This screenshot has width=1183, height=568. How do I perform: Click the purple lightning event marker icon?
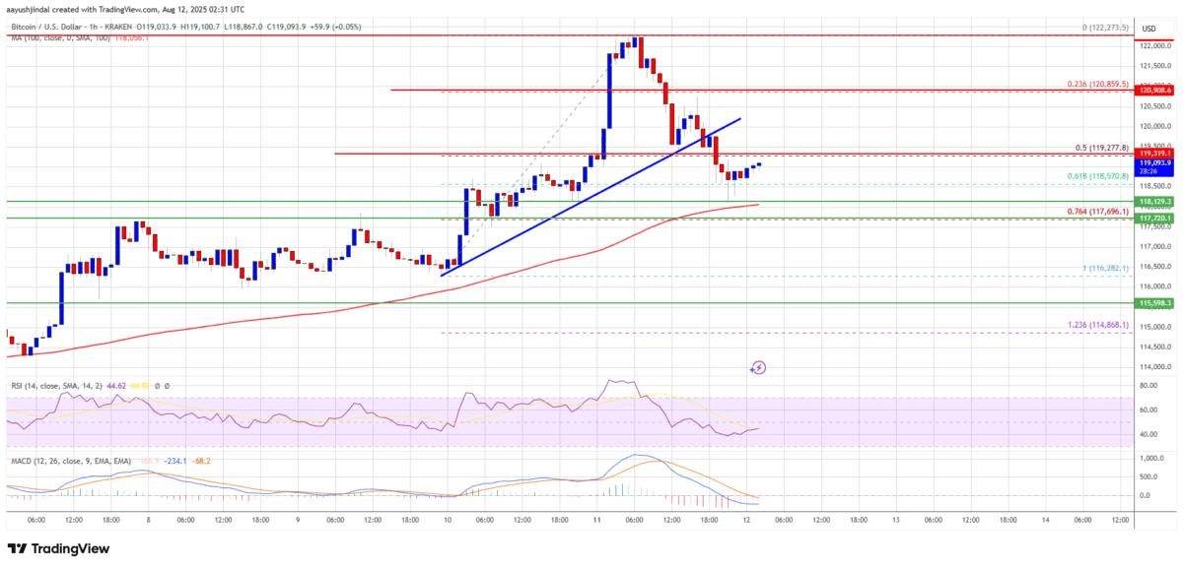point(759,367)
